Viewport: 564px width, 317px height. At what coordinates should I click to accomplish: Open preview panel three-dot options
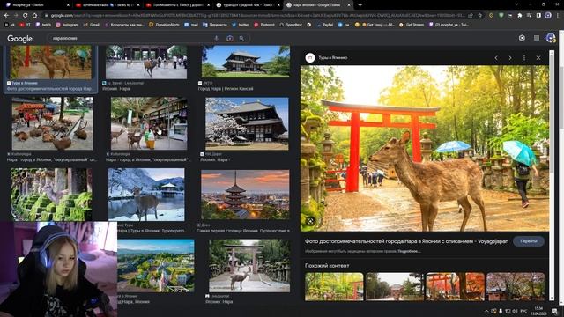point(524,58)
